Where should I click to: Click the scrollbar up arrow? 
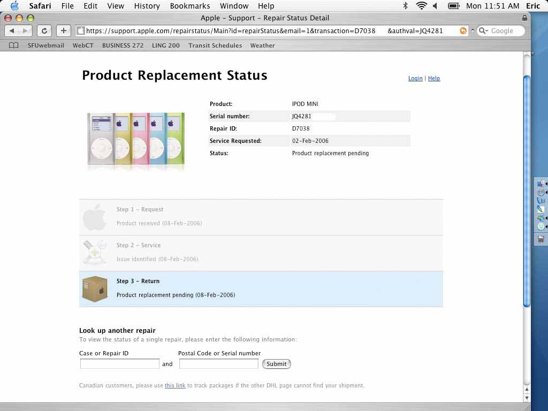[527, 389]
